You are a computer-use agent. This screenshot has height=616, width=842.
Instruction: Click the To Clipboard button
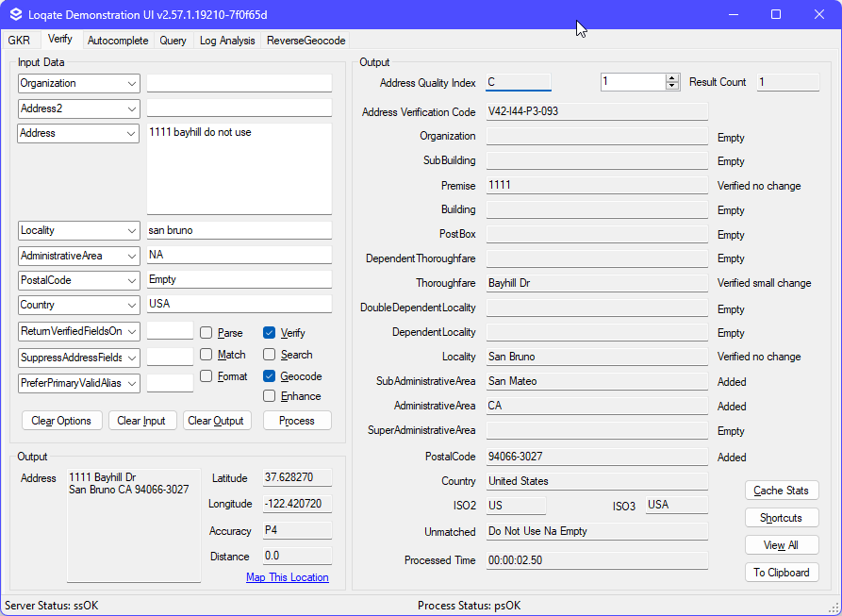point(781,573)
